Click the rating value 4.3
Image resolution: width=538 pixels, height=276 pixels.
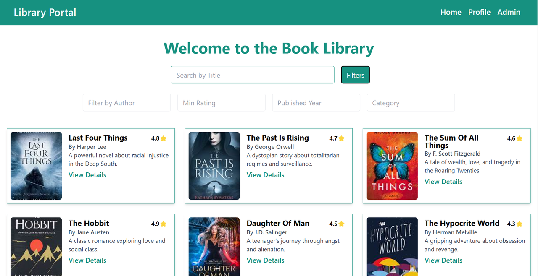(x=511, y=224)
